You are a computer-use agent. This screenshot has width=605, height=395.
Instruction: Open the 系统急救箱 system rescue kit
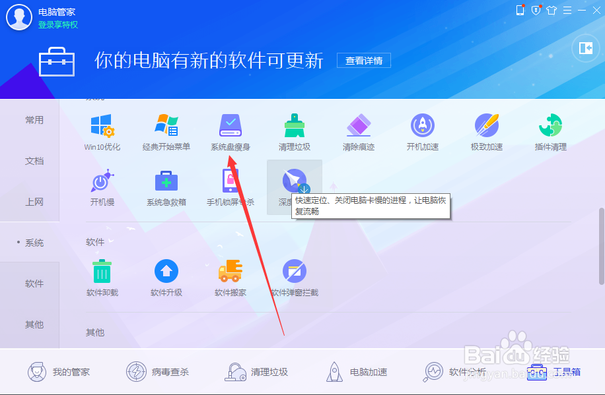166,187
